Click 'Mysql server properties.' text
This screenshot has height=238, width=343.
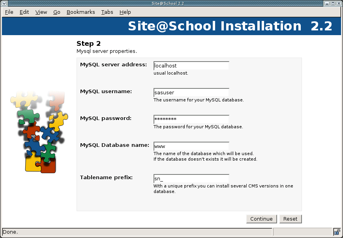[107, 51]
